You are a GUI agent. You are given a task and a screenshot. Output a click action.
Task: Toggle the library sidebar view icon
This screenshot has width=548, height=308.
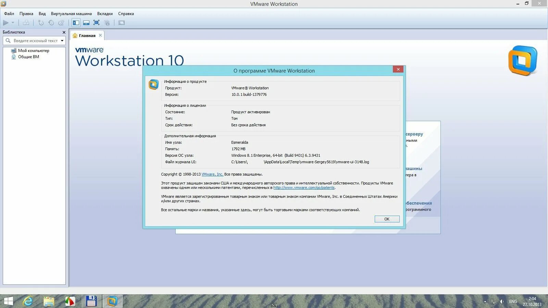click(76, 23)
